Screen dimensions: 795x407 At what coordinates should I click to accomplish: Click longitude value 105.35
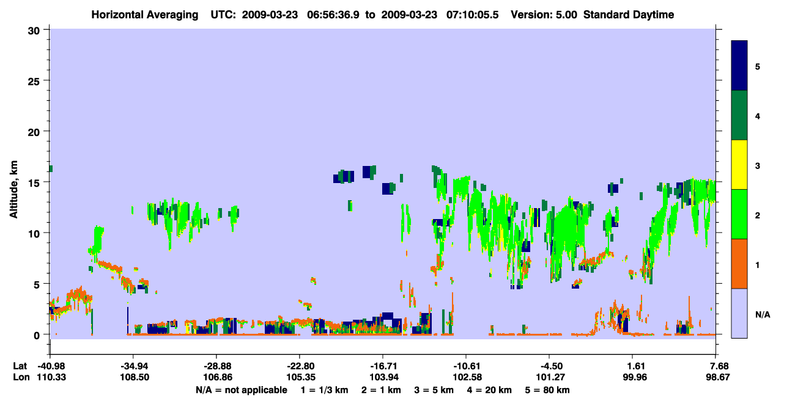coord(300,377)
